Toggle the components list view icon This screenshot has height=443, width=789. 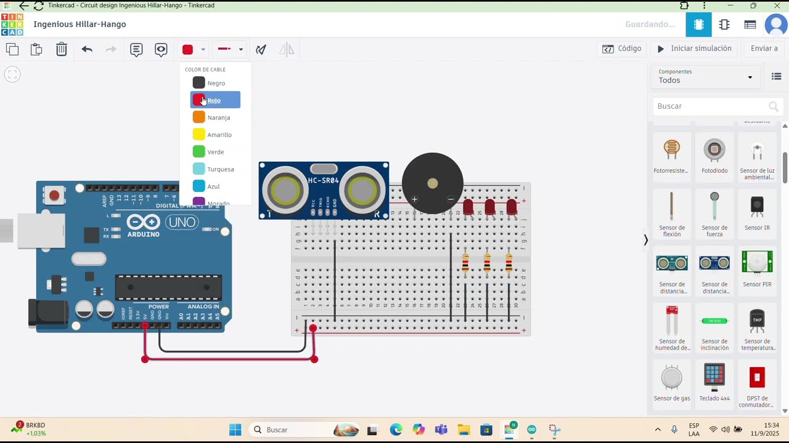[x=777, y=76]
